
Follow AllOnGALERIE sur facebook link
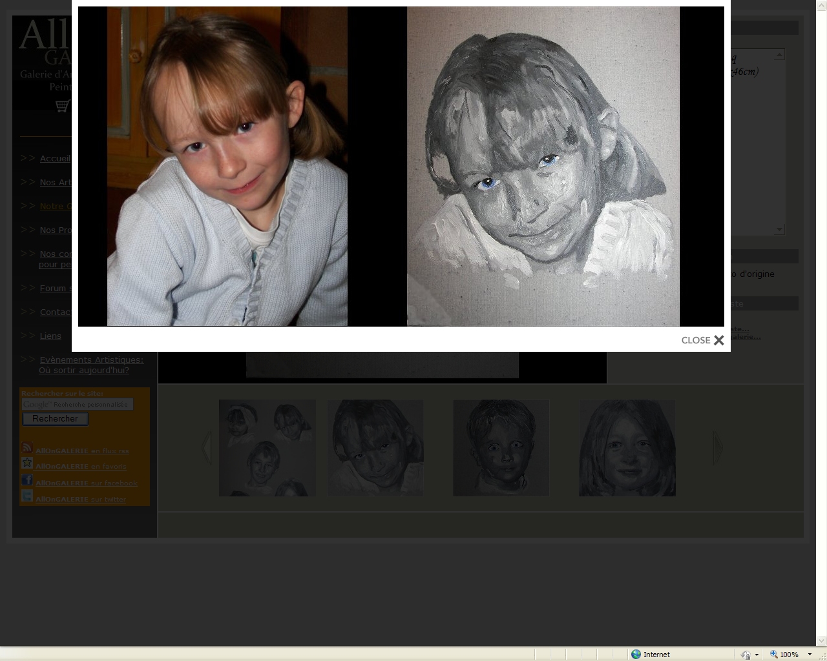pos(87,483)
